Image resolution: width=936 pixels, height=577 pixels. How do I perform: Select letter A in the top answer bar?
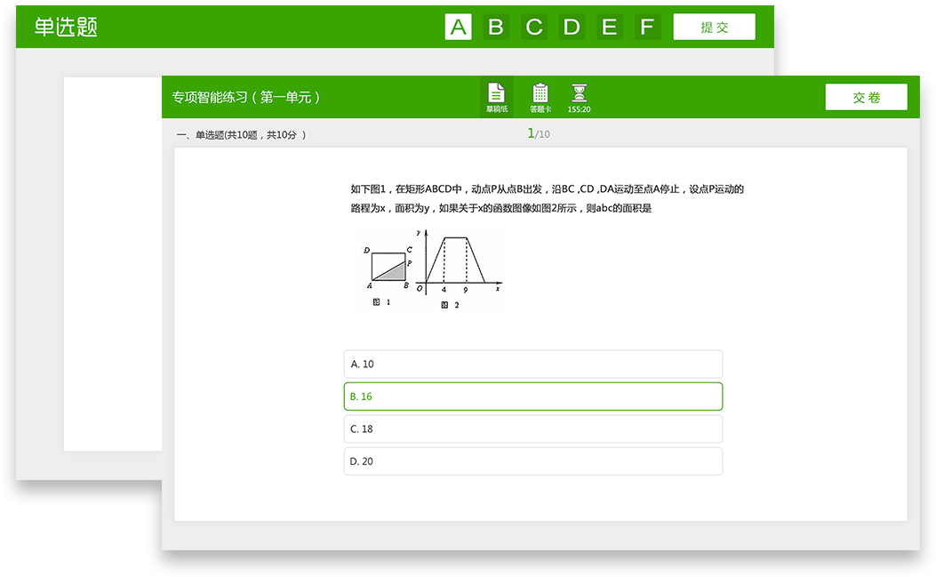[459, 27]
